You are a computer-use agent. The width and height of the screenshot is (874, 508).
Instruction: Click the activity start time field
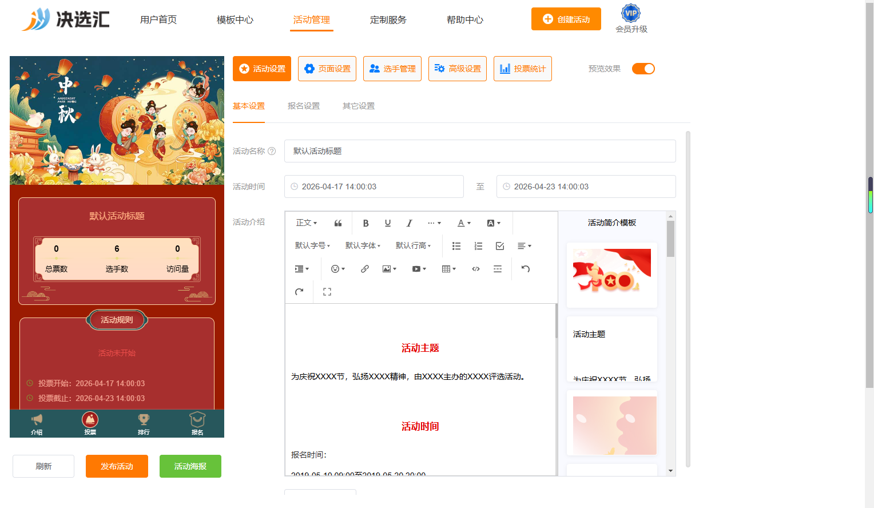374,186
